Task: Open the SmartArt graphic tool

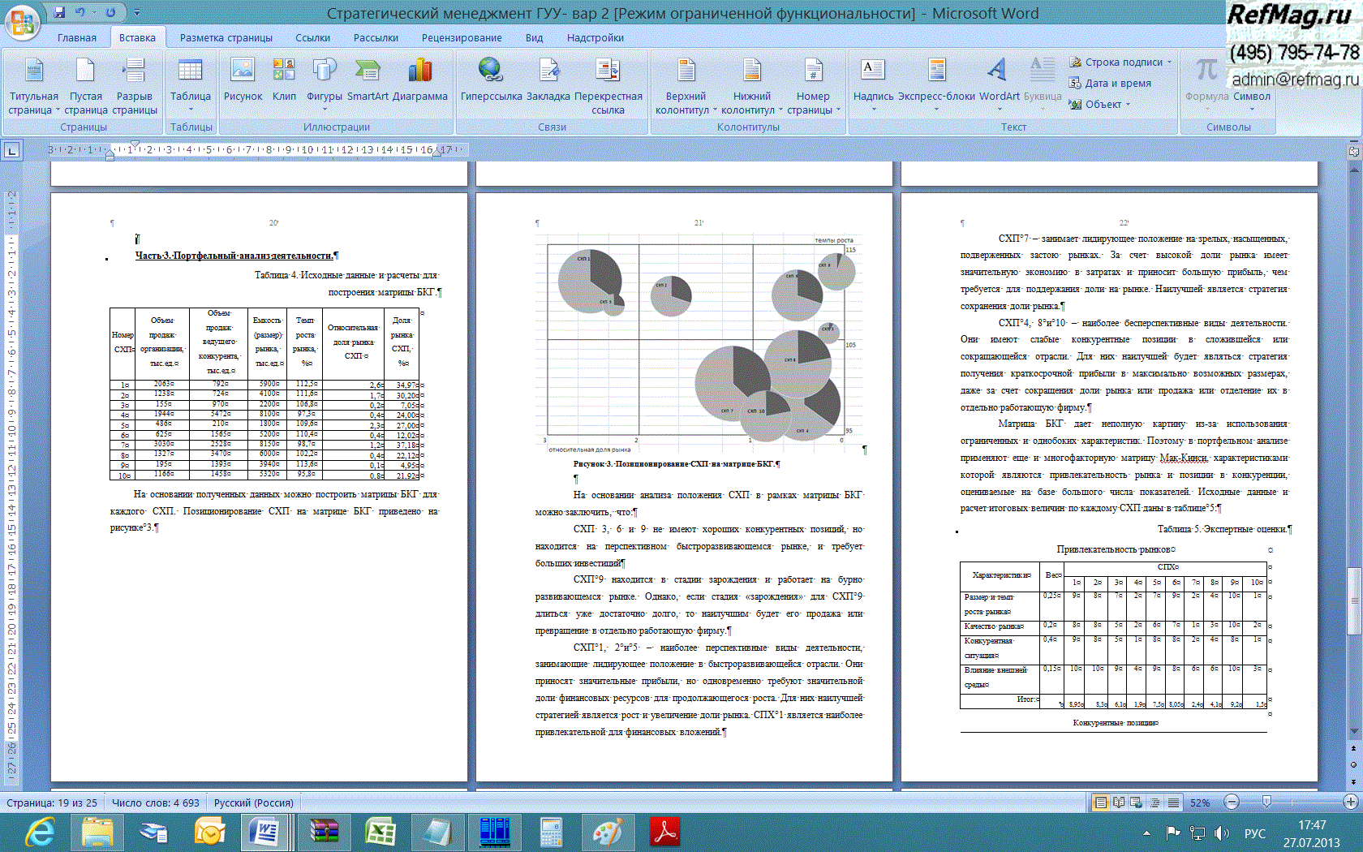Action: click(368, 81)
